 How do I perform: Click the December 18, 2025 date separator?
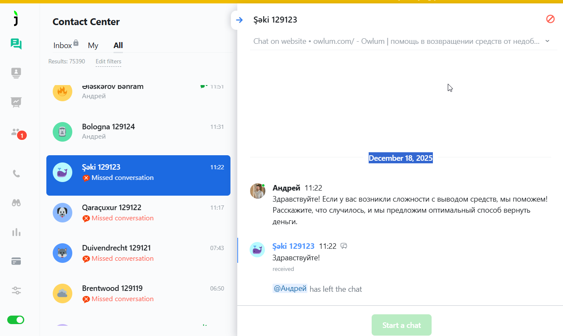401,158
